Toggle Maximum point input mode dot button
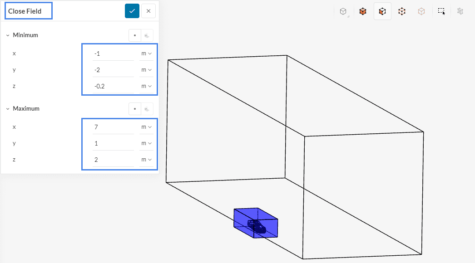Viewport: 475px width, 263px height. [135, 109]
